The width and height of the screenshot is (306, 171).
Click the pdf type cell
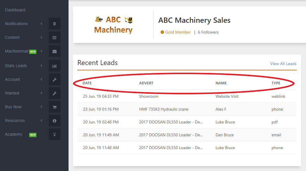click(274, 122)
